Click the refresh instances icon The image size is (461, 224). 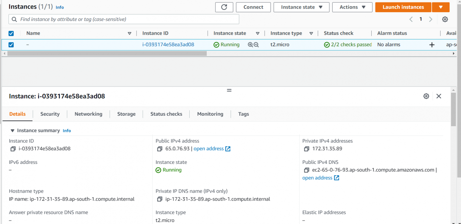224,7
